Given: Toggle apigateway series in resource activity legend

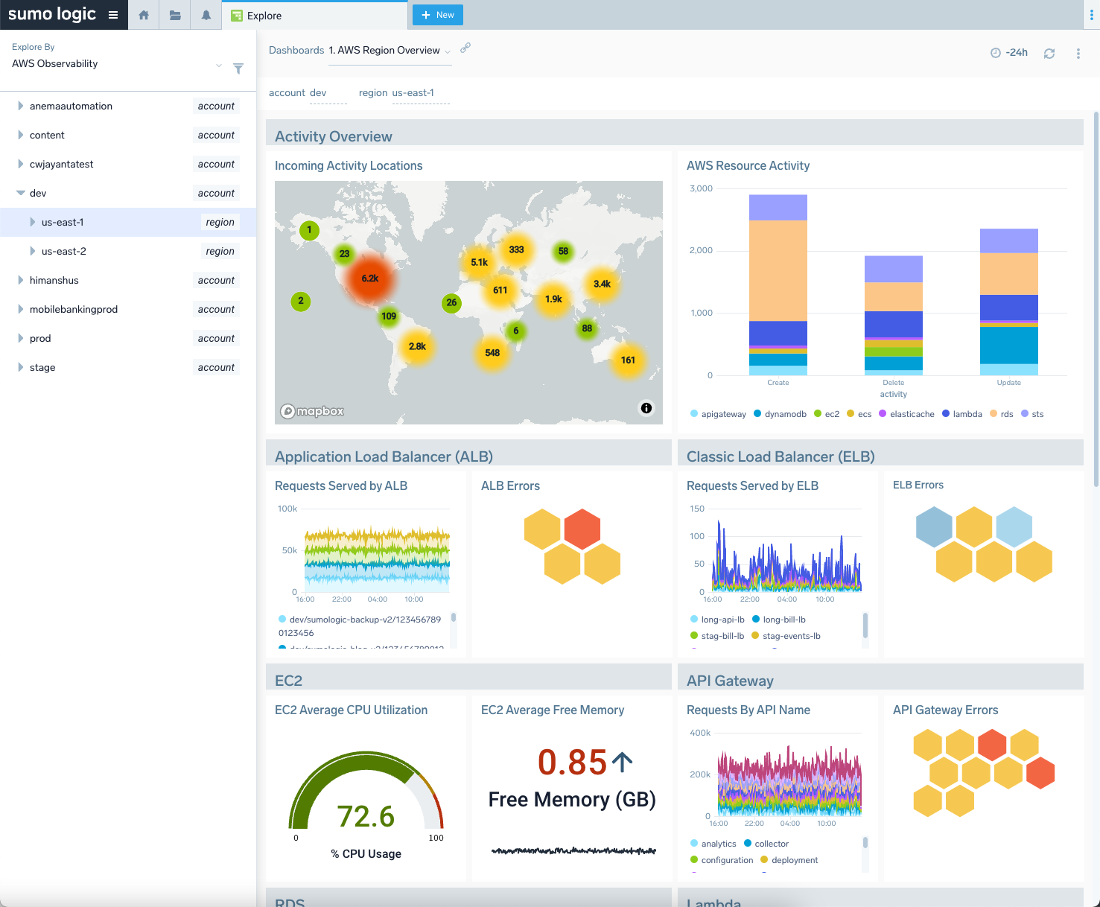Looking at the screenshot, I should coord(718,414).
